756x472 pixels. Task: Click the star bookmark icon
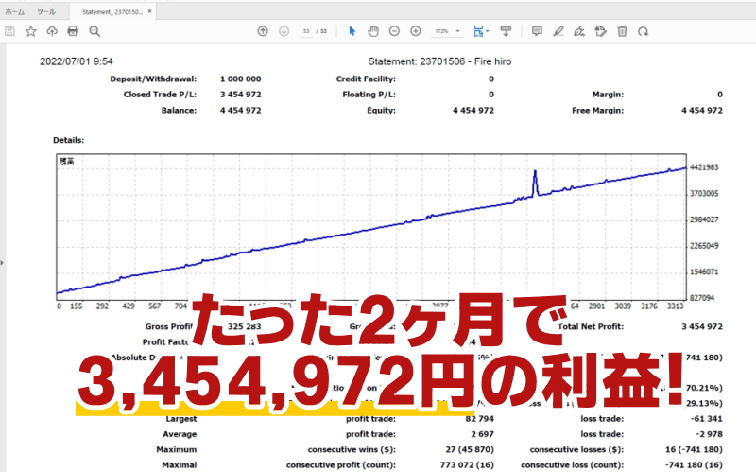31,31
